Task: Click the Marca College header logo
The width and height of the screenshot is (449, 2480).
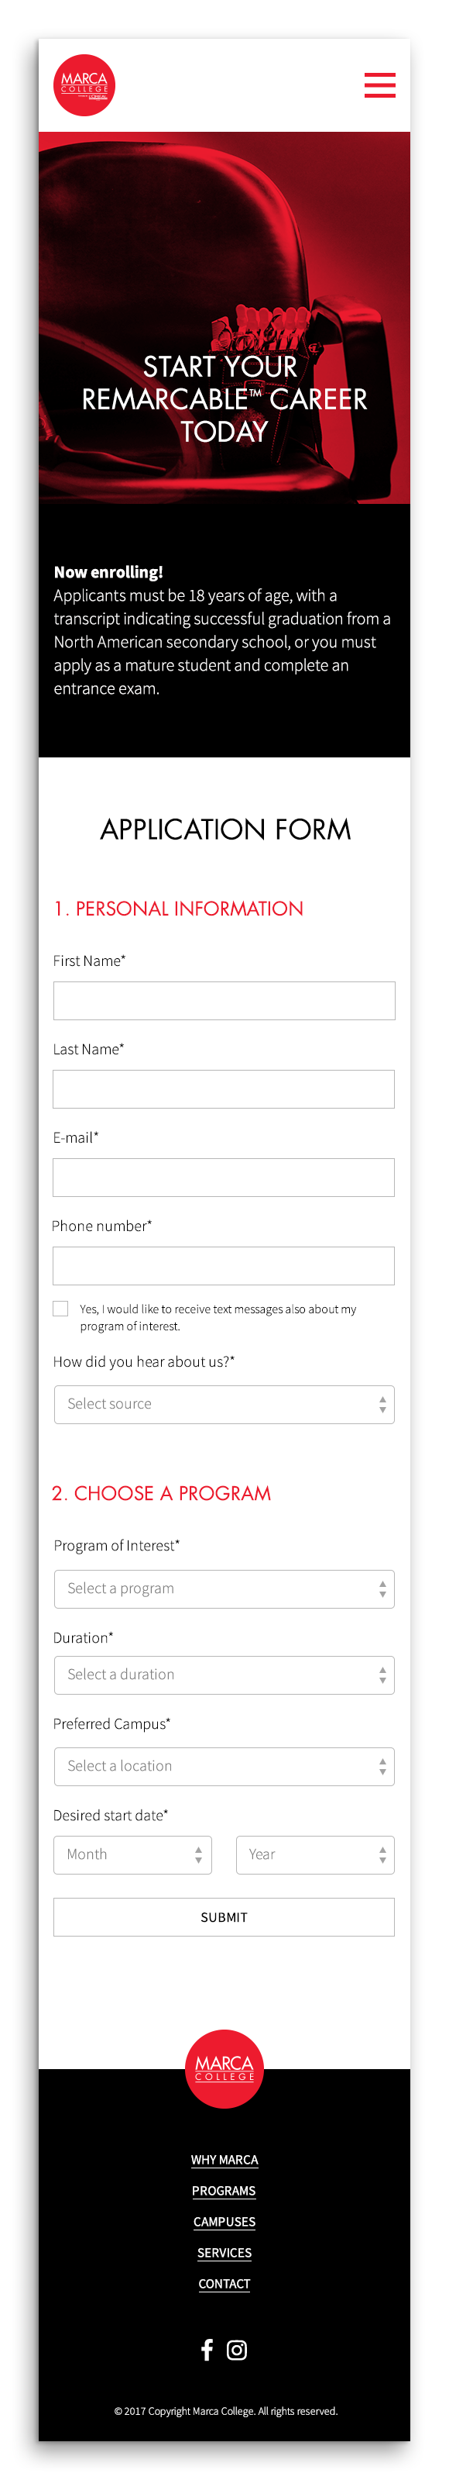Action: [84, 85]
